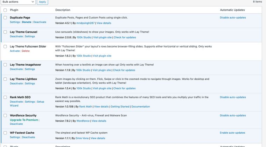Open Settings for Lay Theme Imagehover
Image resolution: width=266 pixels, height=147 pixels.
(30, 69)
